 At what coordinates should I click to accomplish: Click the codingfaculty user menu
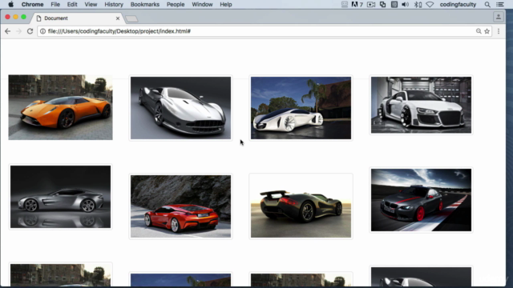[x=458, y=4]
